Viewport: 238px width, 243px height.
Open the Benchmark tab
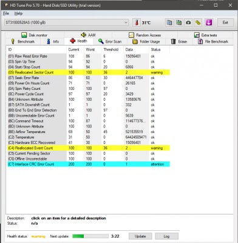(23, 41)
